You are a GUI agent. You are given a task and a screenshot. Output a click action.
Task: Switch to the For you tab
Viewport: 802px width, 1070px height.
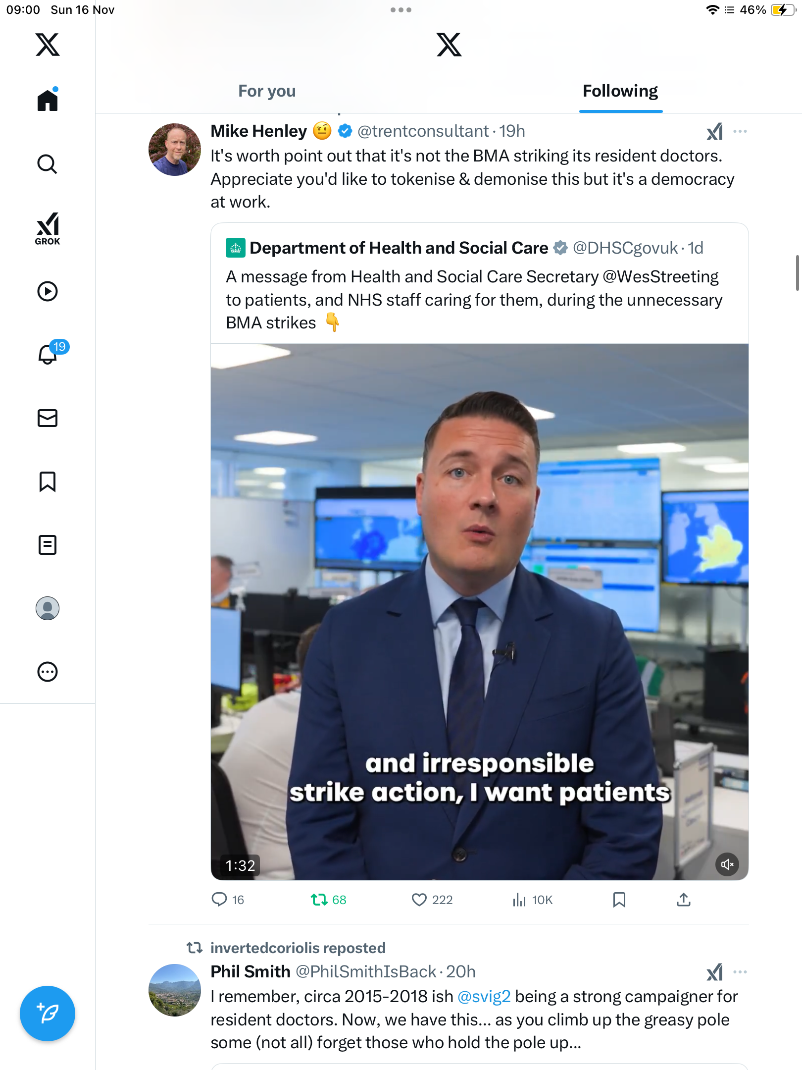pos(267,91)
